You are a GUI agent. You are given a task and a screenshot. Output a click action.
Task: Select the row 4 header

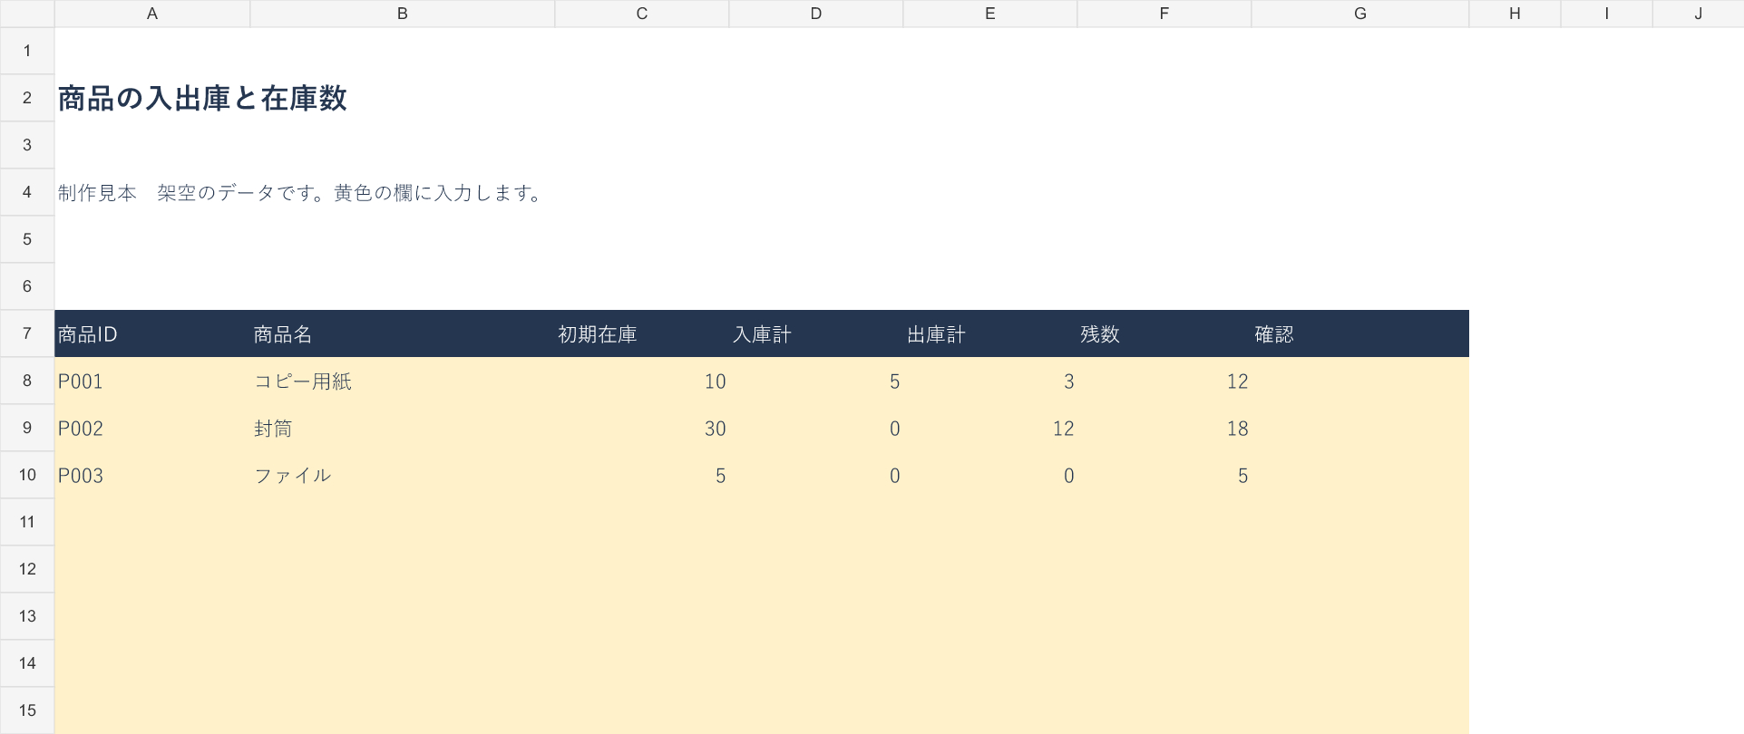point(27,192)
